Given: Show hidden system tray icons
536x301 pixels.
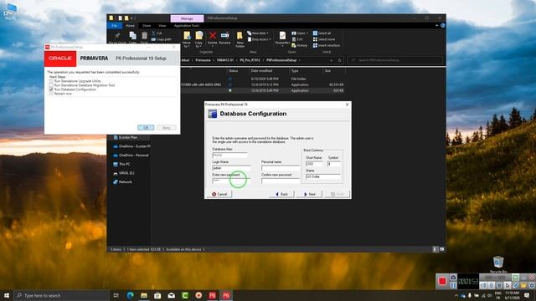Looking at the screenshot, I should (456, 295).
